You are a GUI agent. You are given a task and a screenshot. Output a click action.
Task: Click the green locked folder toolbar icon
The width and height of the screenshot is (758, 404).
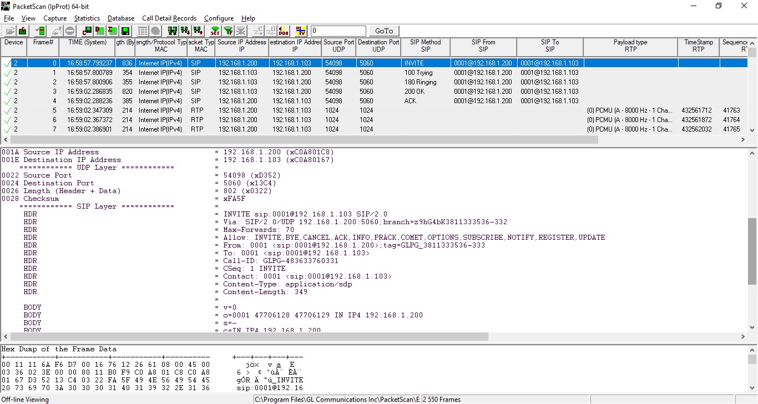23,31
